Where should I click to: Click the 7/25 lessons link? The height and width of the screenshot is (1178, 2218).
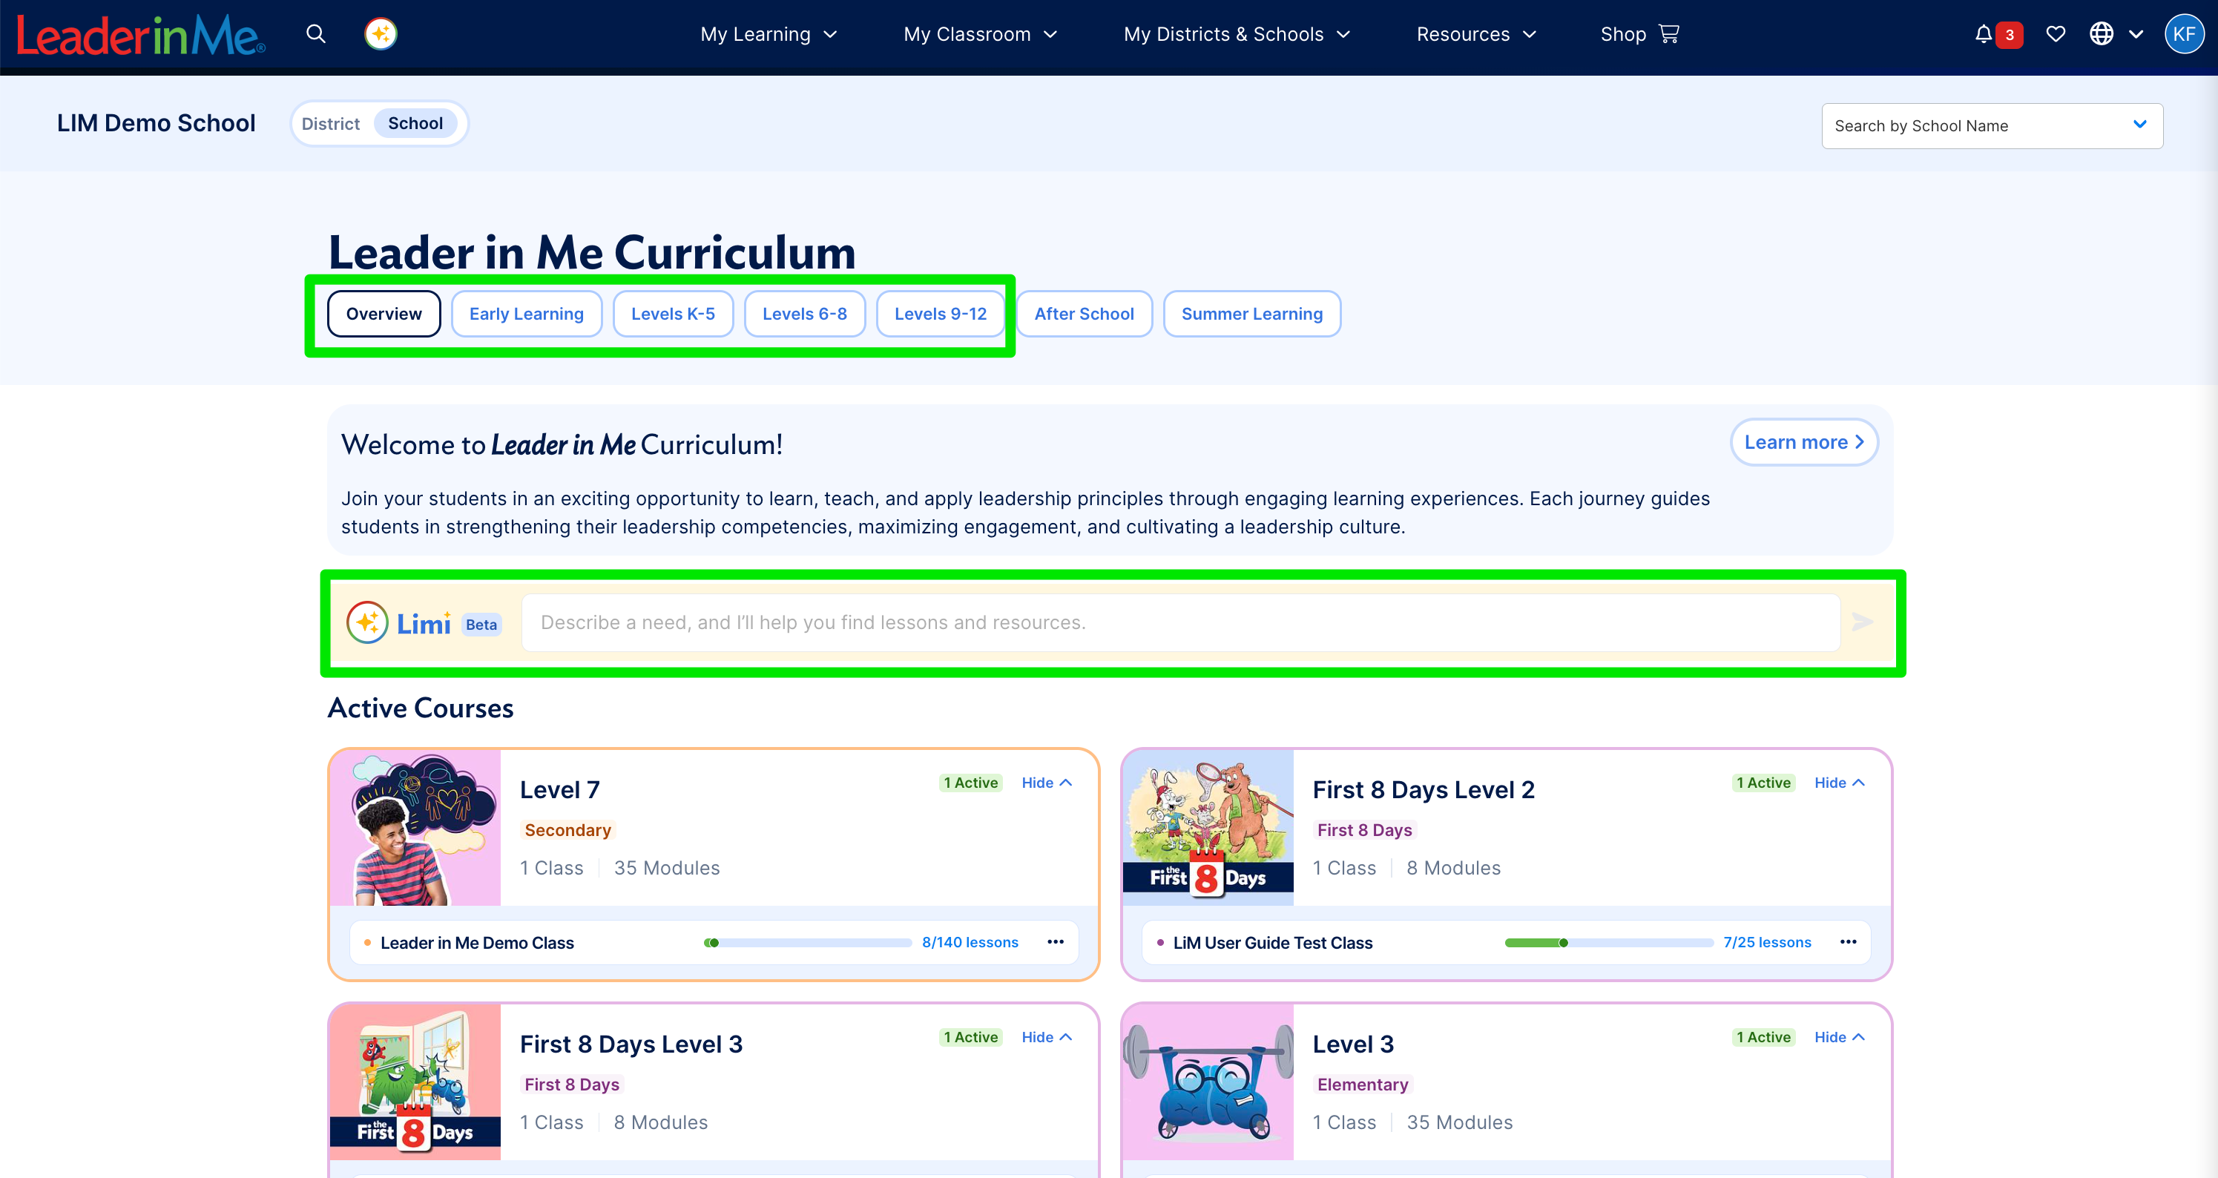1767,942
